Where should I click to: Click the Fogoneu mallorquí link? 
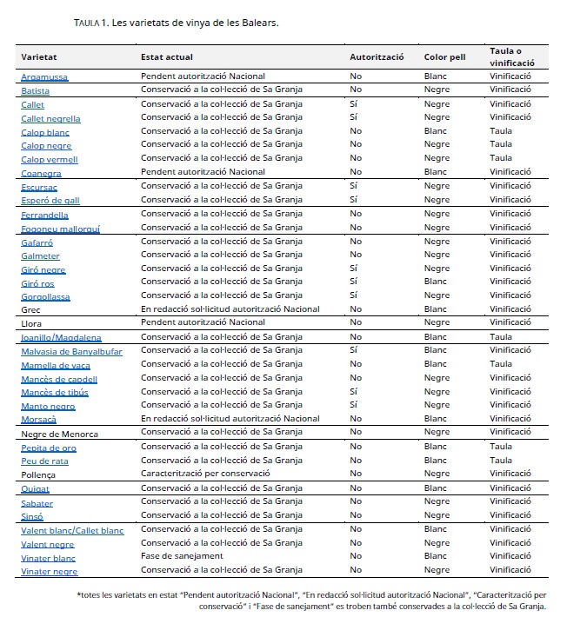coord(59,228)
